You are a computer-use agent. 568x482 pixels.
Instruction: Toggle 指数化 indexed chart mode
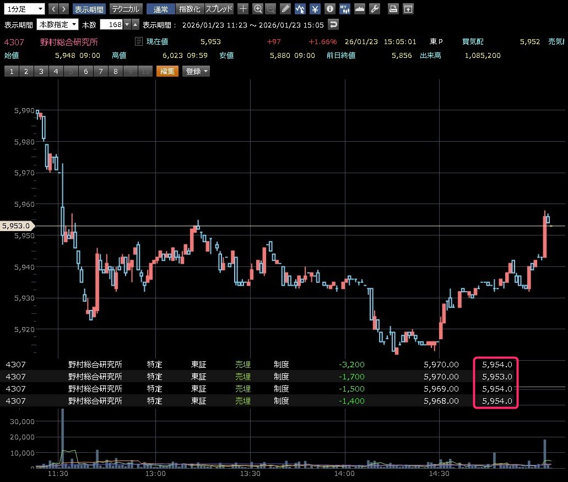coord(190,9)
